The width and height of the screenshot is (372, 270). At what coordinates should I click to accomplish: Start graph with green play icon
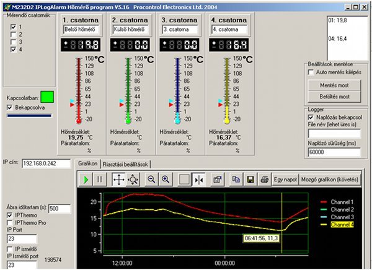(86, 180)
